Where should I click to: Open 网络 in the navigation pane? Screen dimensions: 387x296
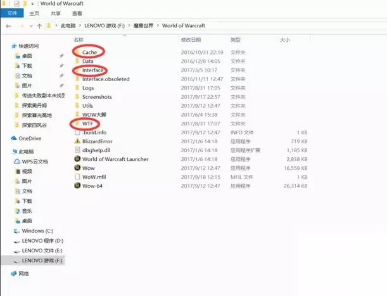click(23, 274)
